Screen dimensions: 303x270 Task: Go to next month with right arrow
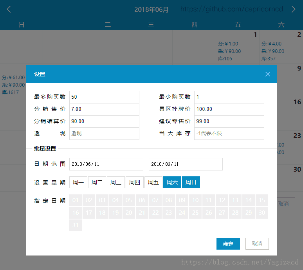(293, 9)
